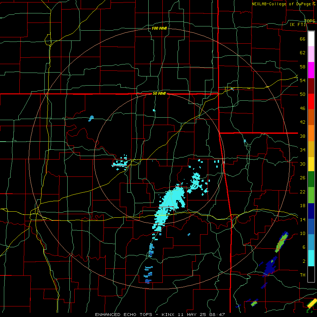Click the "100 NMI" range ring label
The height and width of the screenshot is (317, 317).
pos(159,28)
